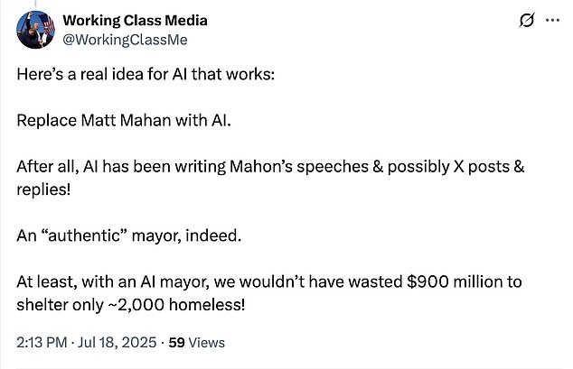Click the "At least, with an AI mayor" line
This screenshot has width=573, height=369.
tap(269, 281)
